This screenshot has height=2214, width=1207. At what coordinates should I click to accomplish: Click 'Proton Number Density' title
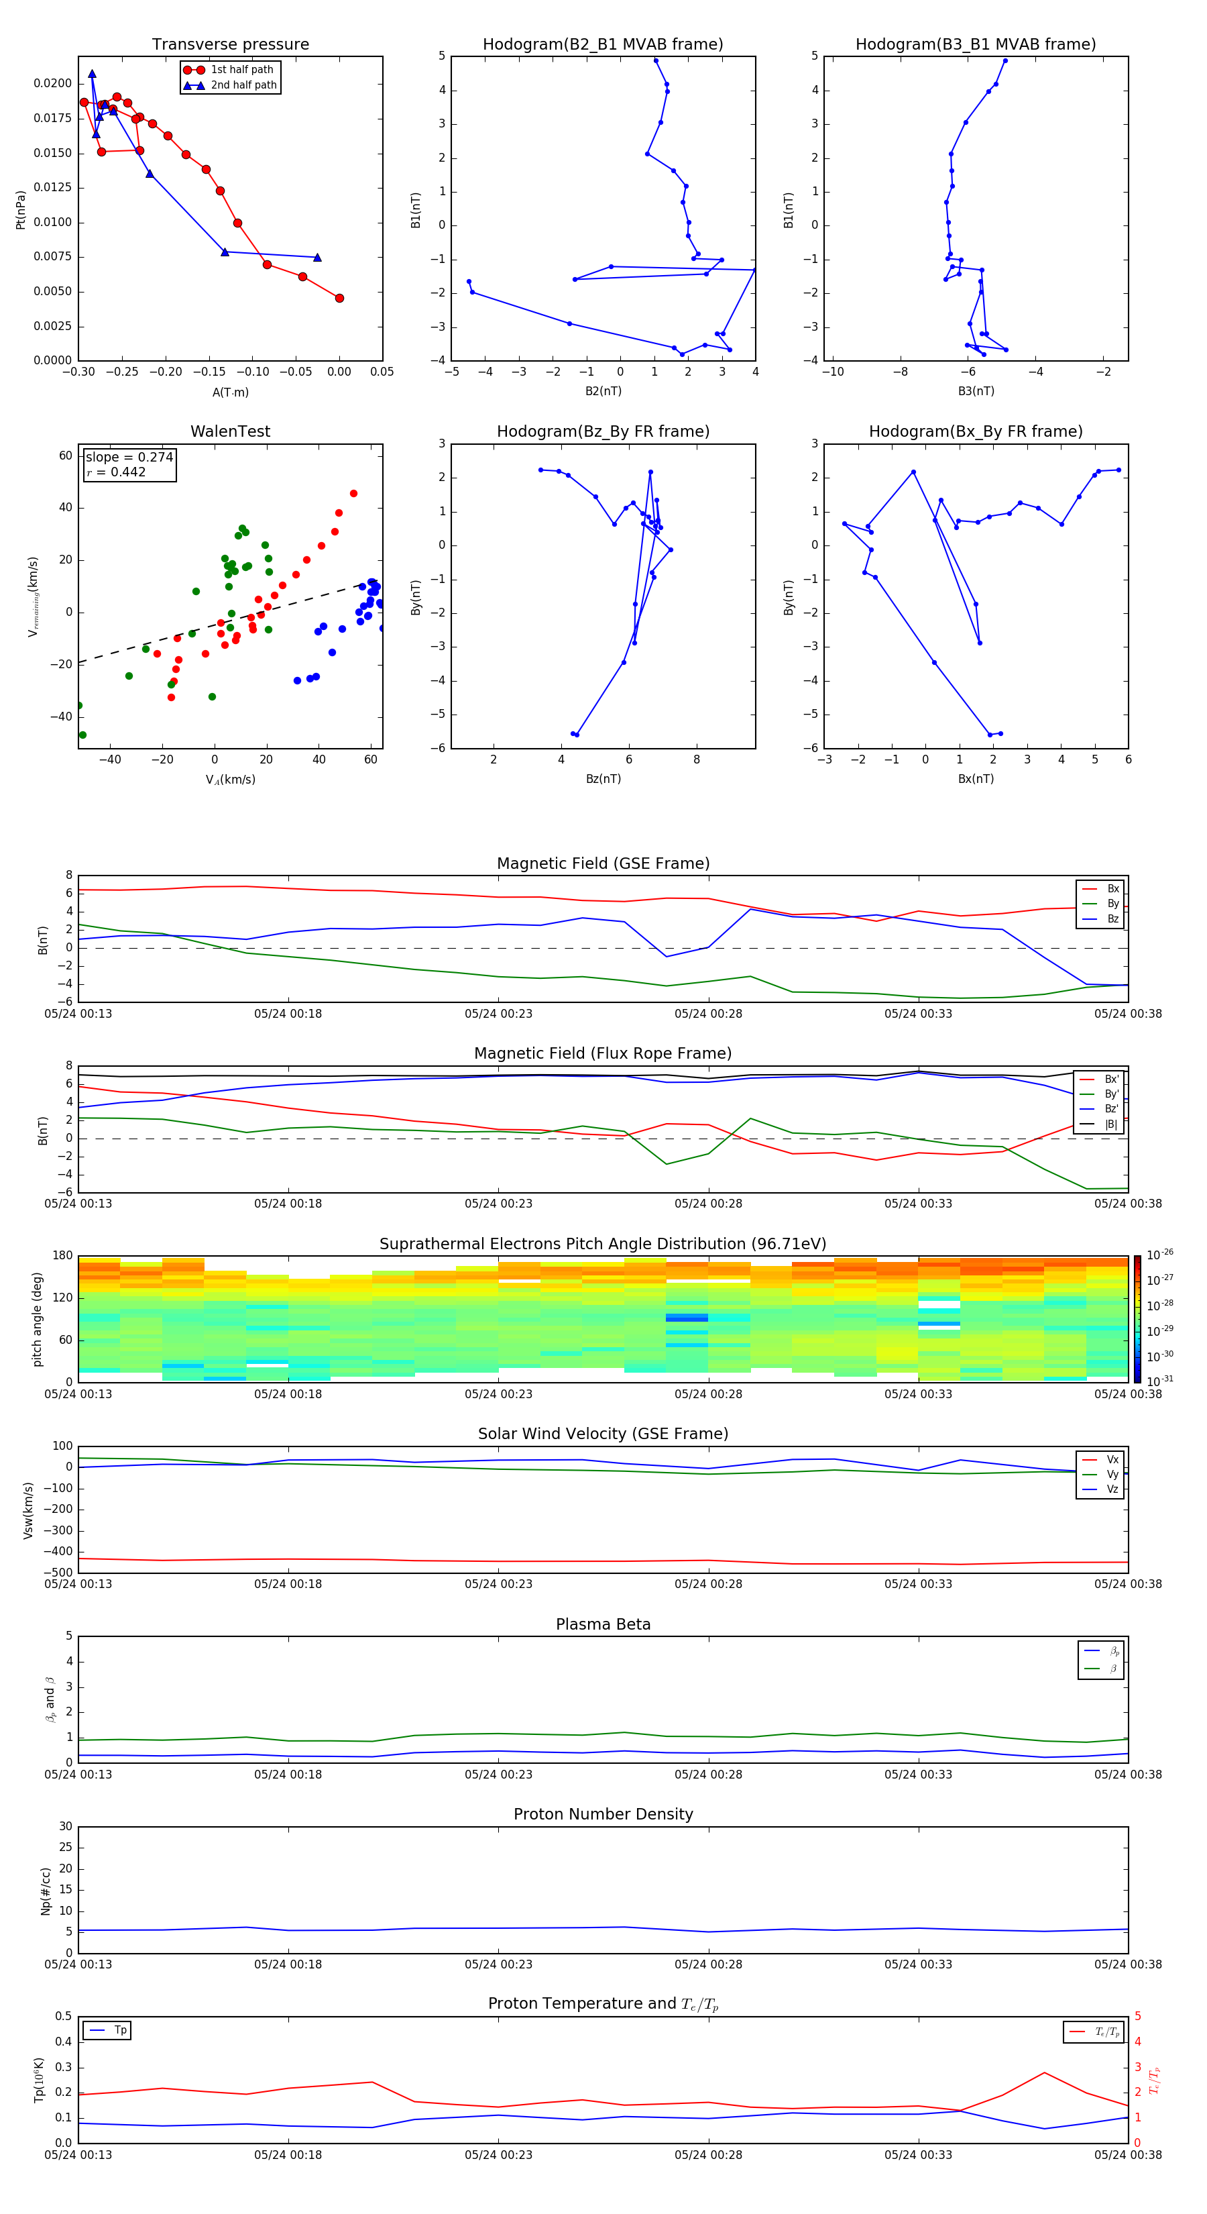point(603,1814)
